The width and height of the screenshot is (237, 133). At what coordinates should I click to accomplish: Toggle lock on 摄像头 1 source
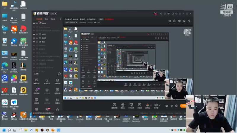tap(37, 23)
